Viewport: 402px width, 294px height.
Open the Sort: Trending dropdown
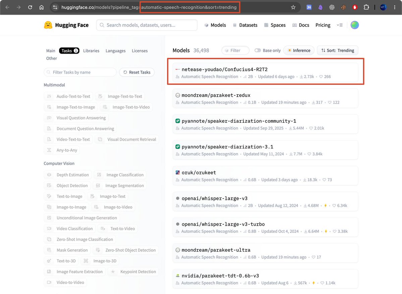coord(338,51)
